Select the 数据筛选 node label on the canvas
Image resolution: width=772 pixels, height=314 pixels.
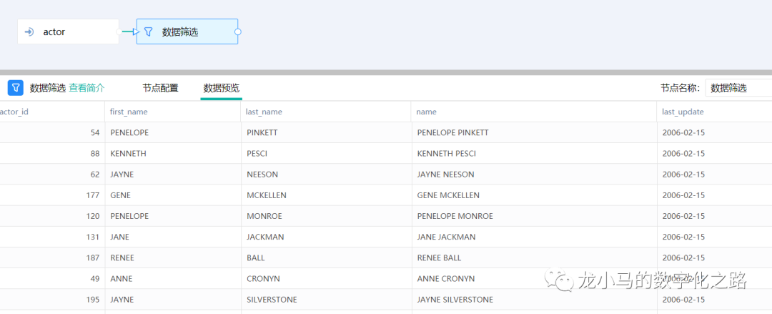click(180, 32)
